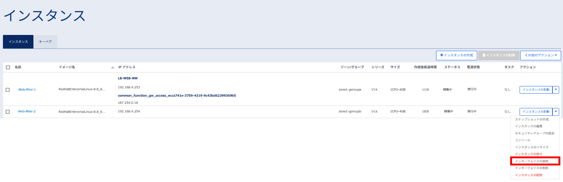The height and width of the screenshot is (182, 563).
Task: Select red インスタンスの削除 in dropdown menu
Action: click(529, 175)
